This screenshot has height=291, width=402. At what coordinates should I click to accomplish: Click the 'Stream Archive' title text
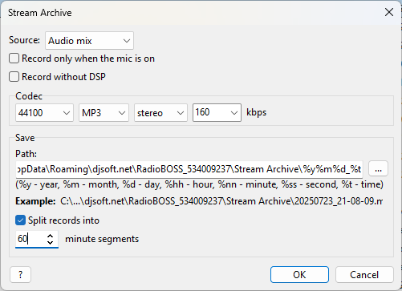pyautogui.click(x=40, y=13)
